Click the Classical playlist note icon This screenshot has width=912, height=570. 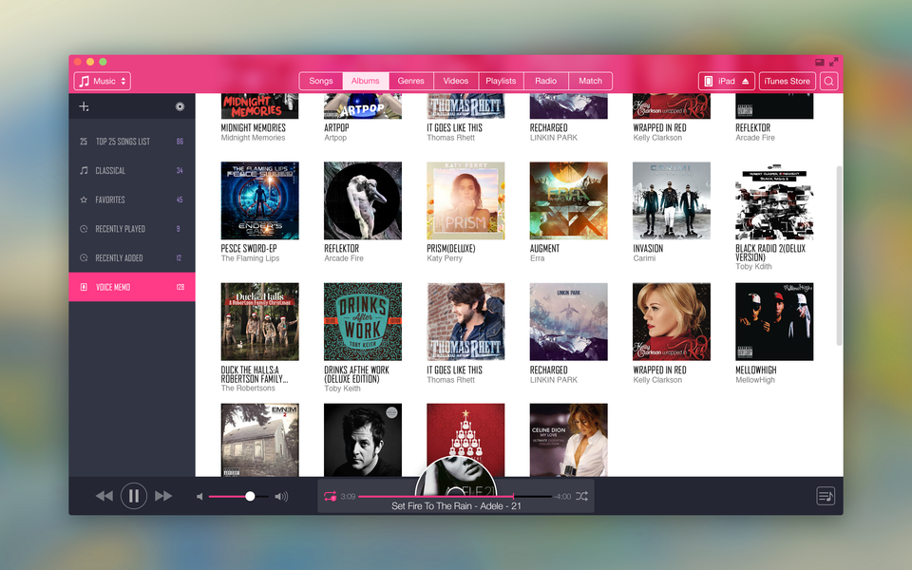(x=84, y=170)
